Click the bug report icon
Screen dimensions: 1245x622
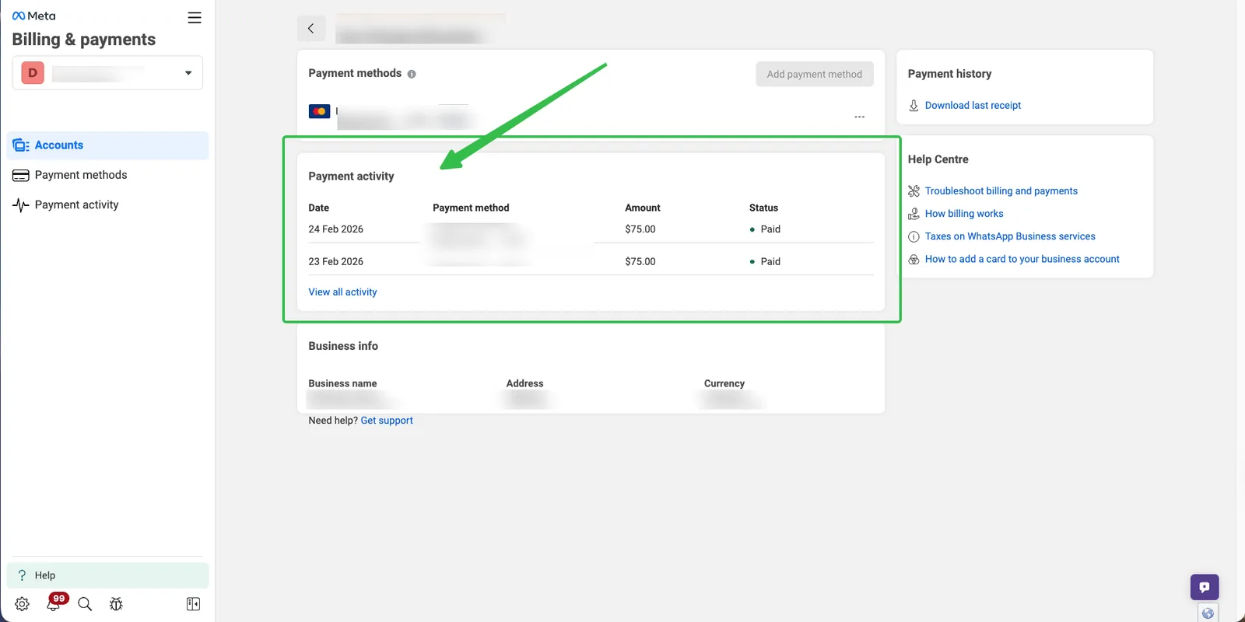click(x=116, y=604)
